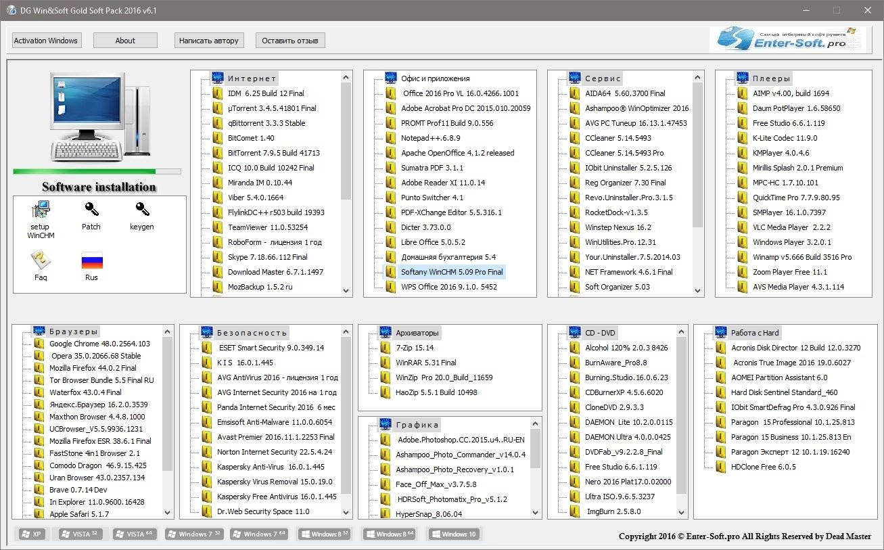Screen dimensions: 884x550
Task: Select Google Chrome 48.0.2564.103 entry
Action: click(100, 344)
